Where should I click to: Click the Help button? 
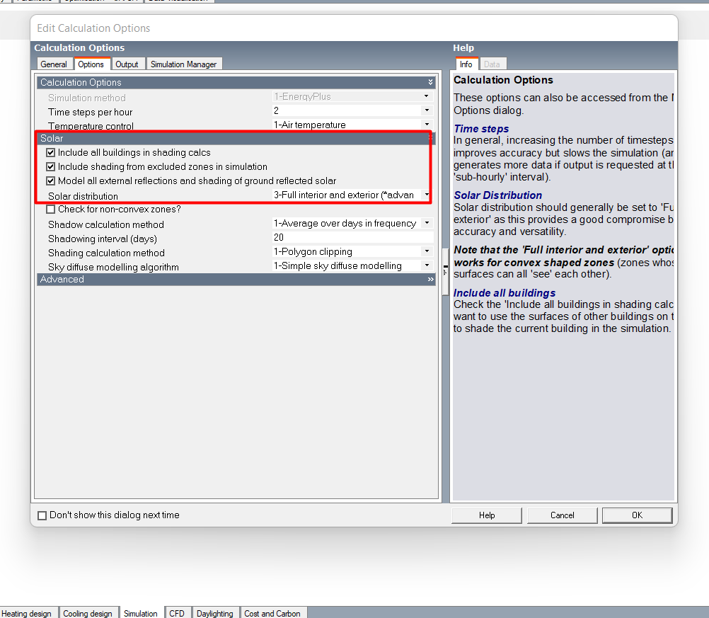coord(487,515)
